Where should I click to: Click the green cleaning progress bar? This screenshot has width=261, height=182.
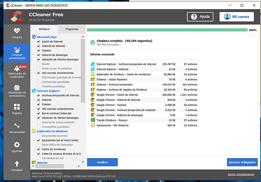pyautogui.click(x=167, y=30)
